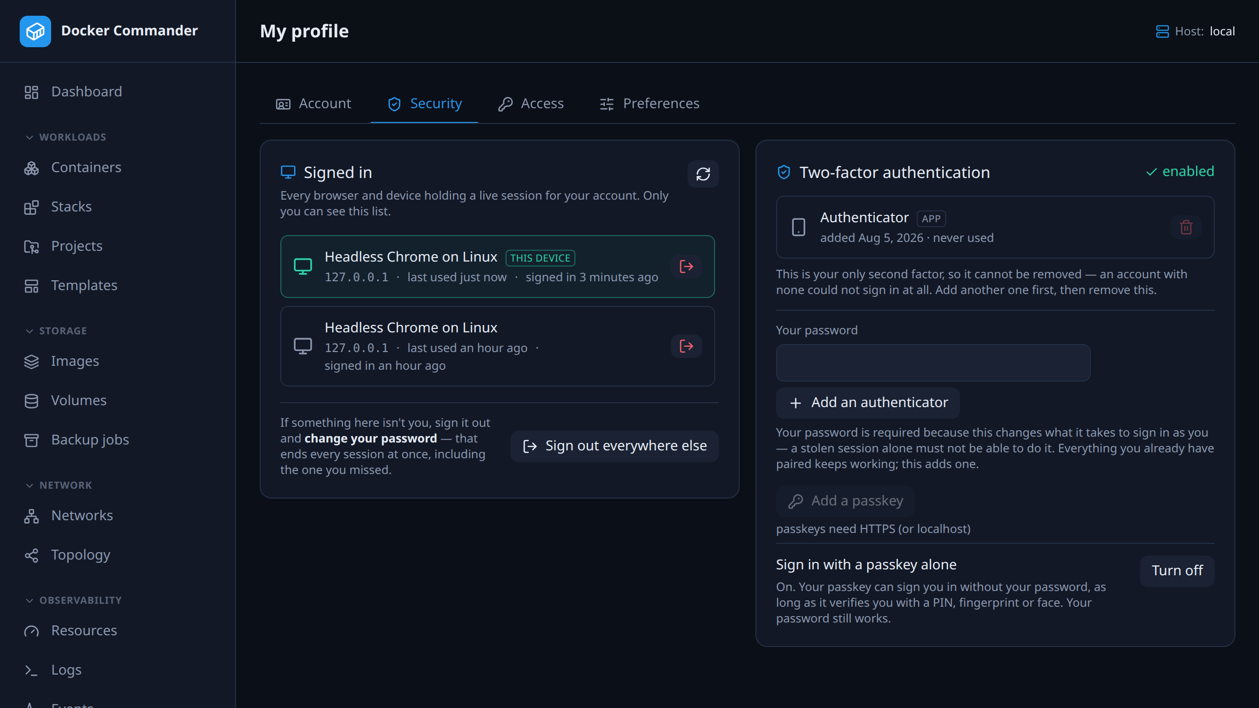Collapse the Workloads section
Image resolution: width=1259 pixels, height=708 pixels.
tap(66, 137)
